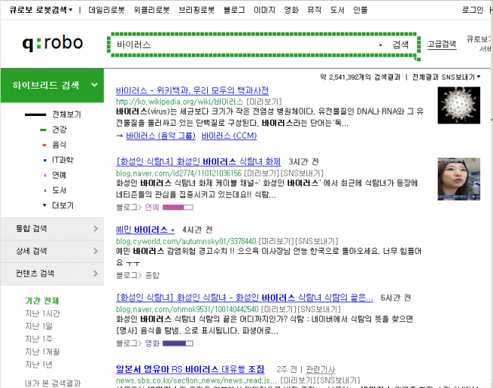Viewport: 493px width, 388px height.
Task: Focus the search field containing 바이러스
Action: (245, 45)
